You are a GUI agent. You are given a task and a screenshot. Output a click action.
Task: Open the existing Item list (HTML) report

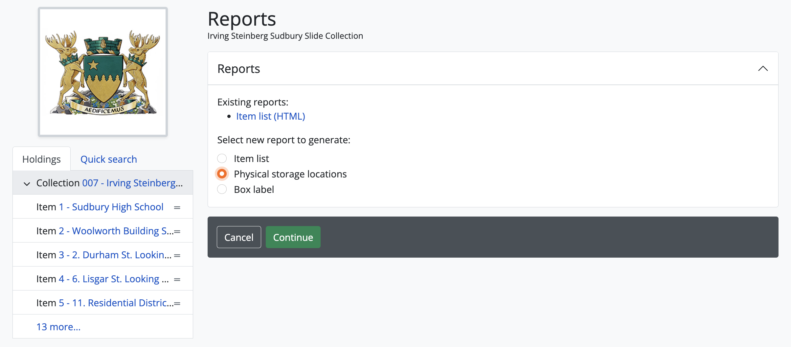[270, 116]
